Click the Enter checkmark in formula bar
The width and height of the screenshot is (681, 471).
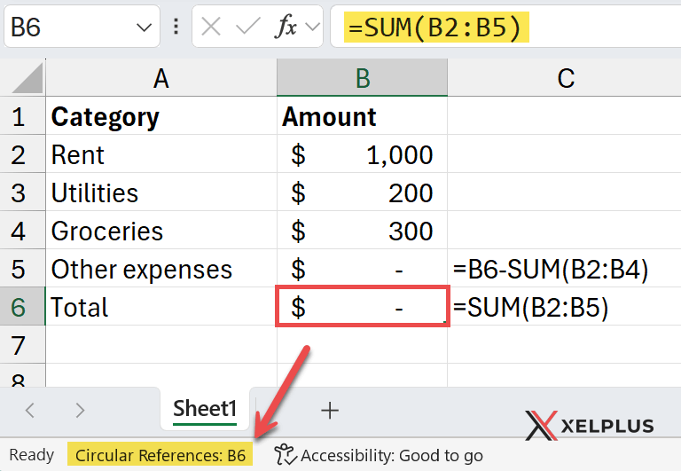pyautogui.click(x=248, y=27)
